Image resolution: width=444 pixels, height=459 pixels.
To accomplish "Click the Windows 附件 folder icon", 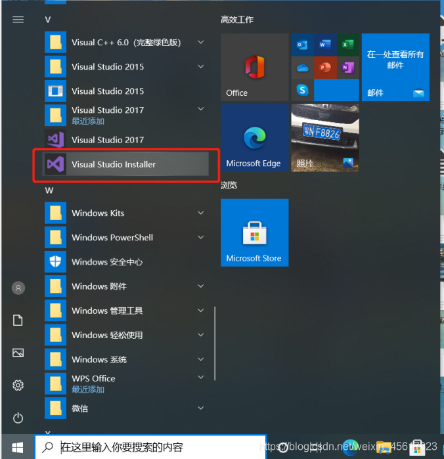I will click(x=55, y=286).
